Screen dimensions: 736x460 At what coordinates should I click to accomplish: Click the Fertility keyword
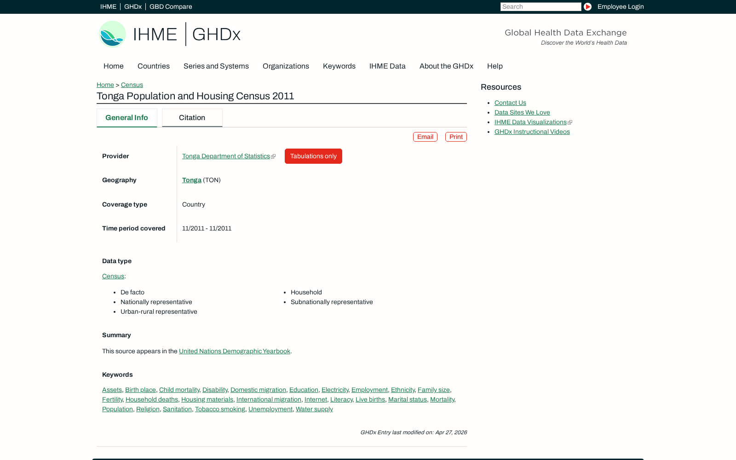112,399
